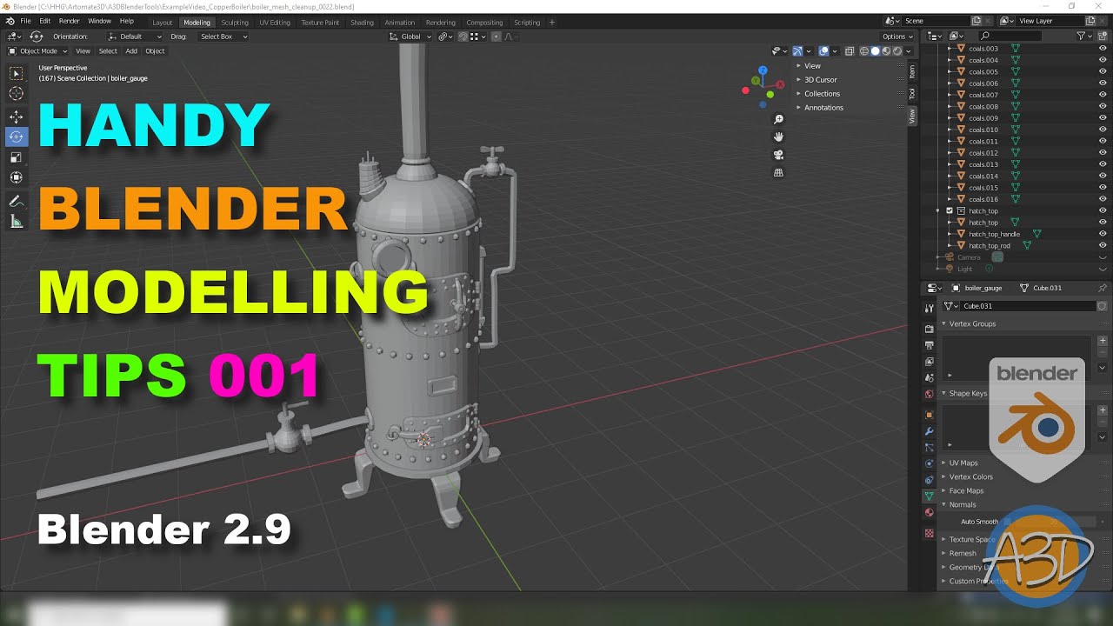Open the Render menu
This screenshot has width=1113, height=626.
click(x=69, y=21)
